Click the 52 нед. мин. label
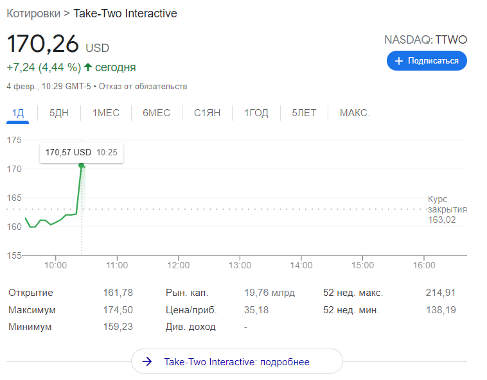487x380 pixels. click(351, 310)
